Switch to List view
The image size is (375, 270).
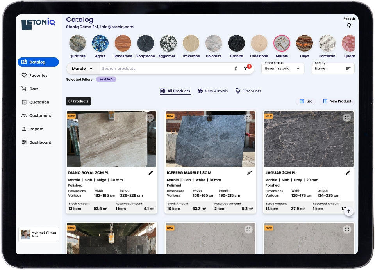click(306, 101)
